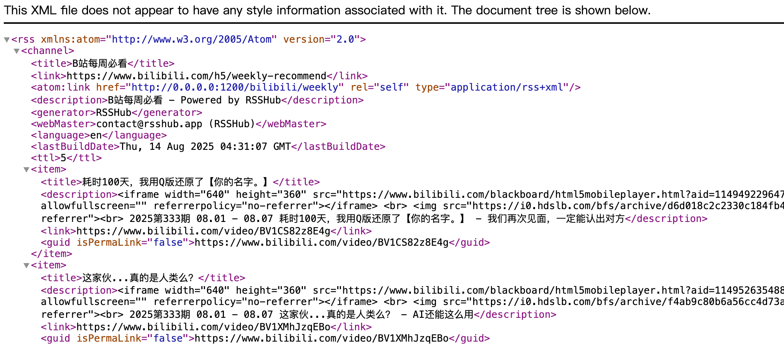Collapse the item titled 这家伙...真的是人类么
The image size is (784, 345).
pos(26,265)
